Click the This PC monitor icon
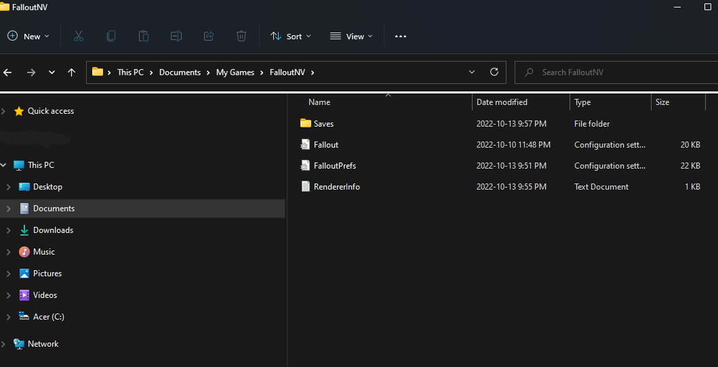The image size is (718, 367). click(x=19, y=165)
